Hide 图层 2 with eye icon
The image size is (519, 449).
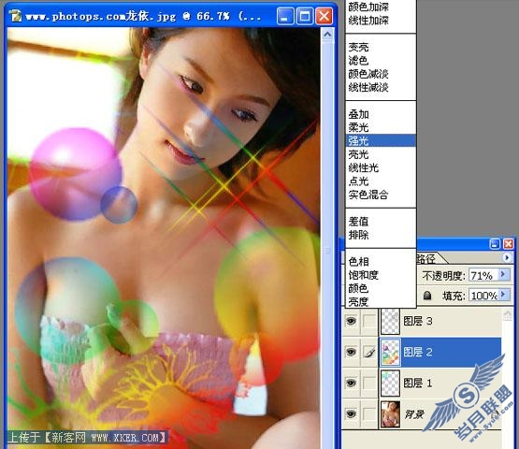tap(351, 352)
